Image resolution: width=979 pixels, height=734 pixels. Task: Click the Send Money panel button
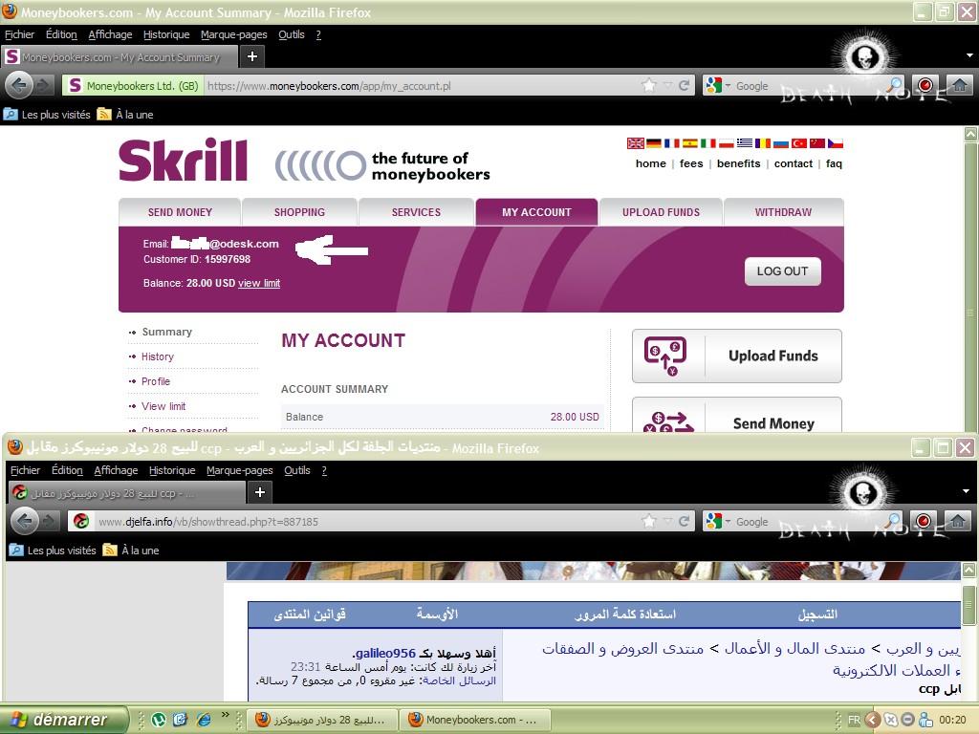point(737,415)
